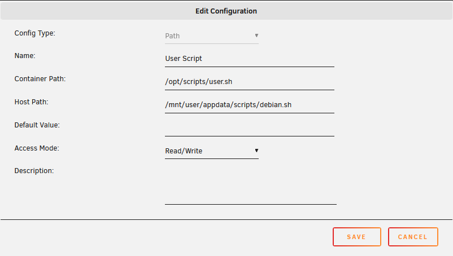Click the Description label
This screenshot has height=256, width=453.
point(34,171)
